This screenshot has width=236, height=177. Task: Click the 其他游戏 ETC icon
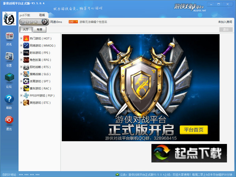coord(26,103)
